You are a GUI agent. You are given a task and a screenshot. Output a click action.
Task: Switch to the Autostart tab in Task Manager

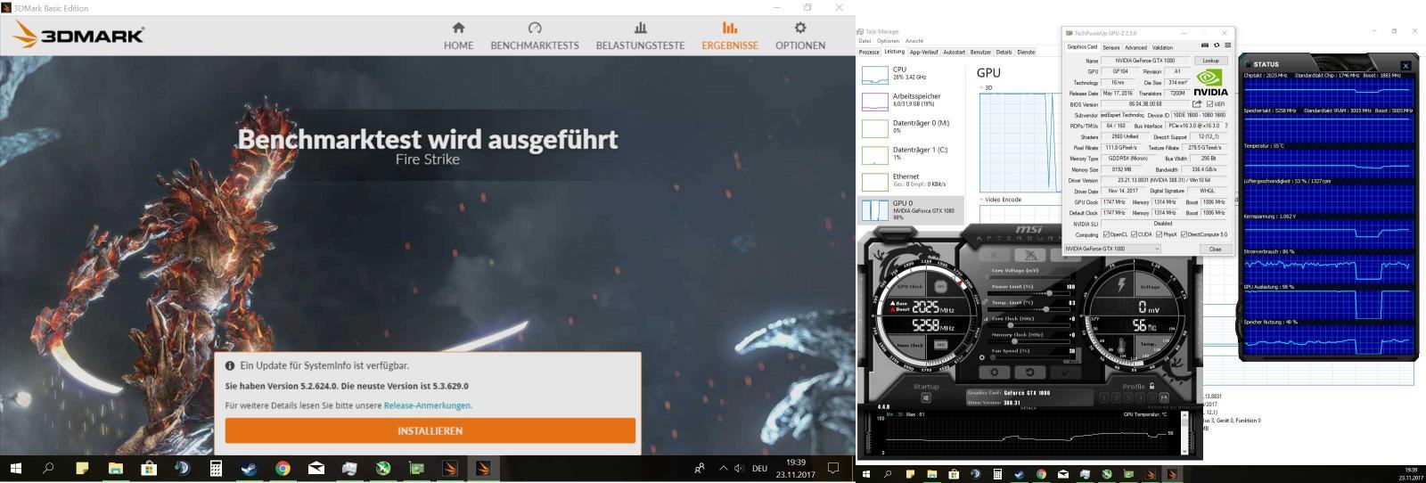tap(954, 52)
